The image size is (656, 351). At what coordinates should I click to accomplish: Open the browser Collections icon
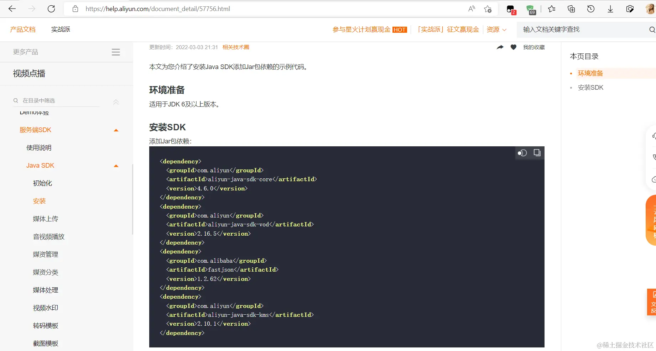571,9
